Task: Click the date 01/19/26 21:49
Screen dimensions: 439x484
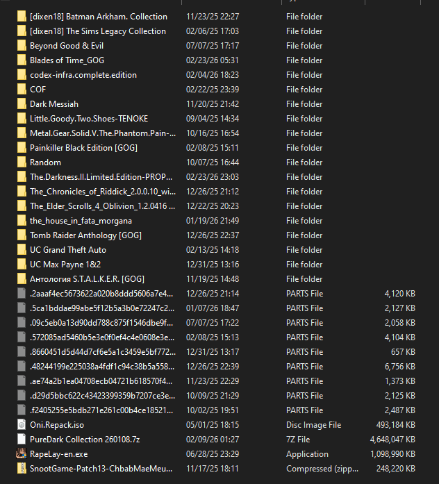Action: (x=213, y=221)
